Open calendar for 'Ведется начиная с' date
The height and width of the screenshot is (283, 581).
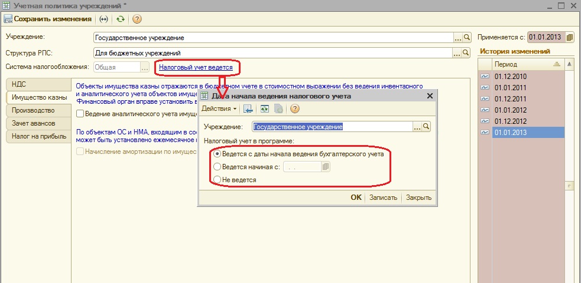[326, 167]
